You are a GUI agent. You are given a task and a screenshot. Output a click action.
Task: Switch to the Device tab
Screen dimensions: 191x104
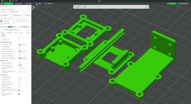(x=28, y=4)
